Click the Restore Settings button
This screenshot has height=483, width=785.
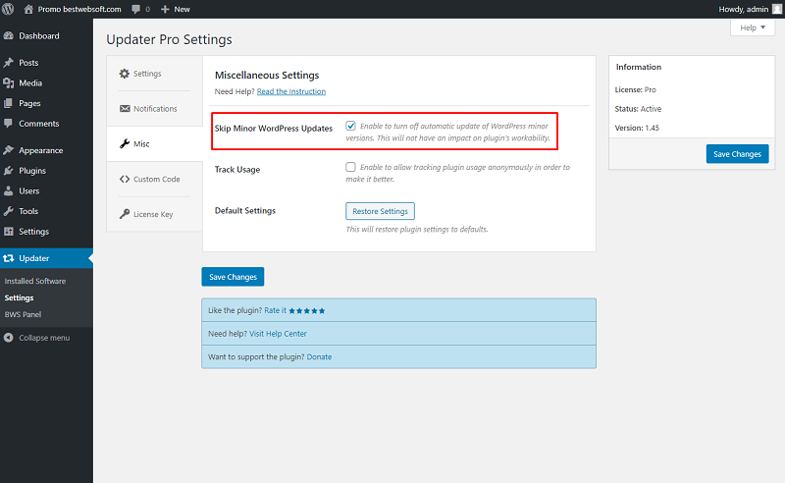click(x=380, y=211)
